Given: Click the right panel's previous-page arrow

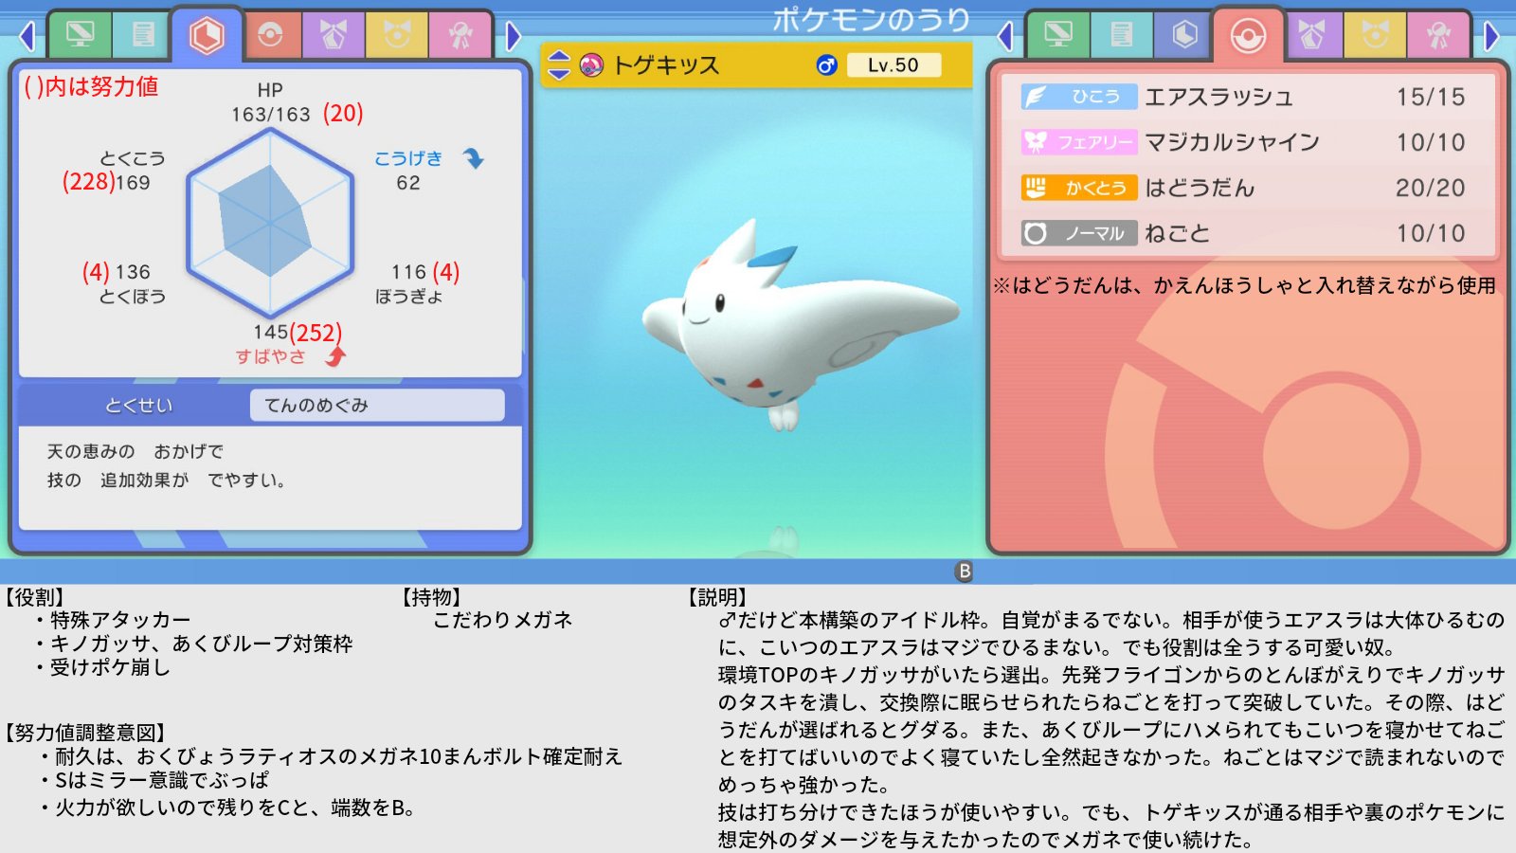Looking at the screenshot, I should pos(1005,37).
